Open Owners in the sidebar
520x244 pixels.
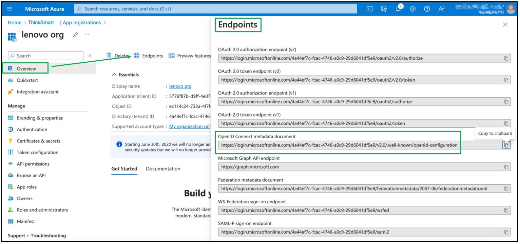(x=24, y=199)
